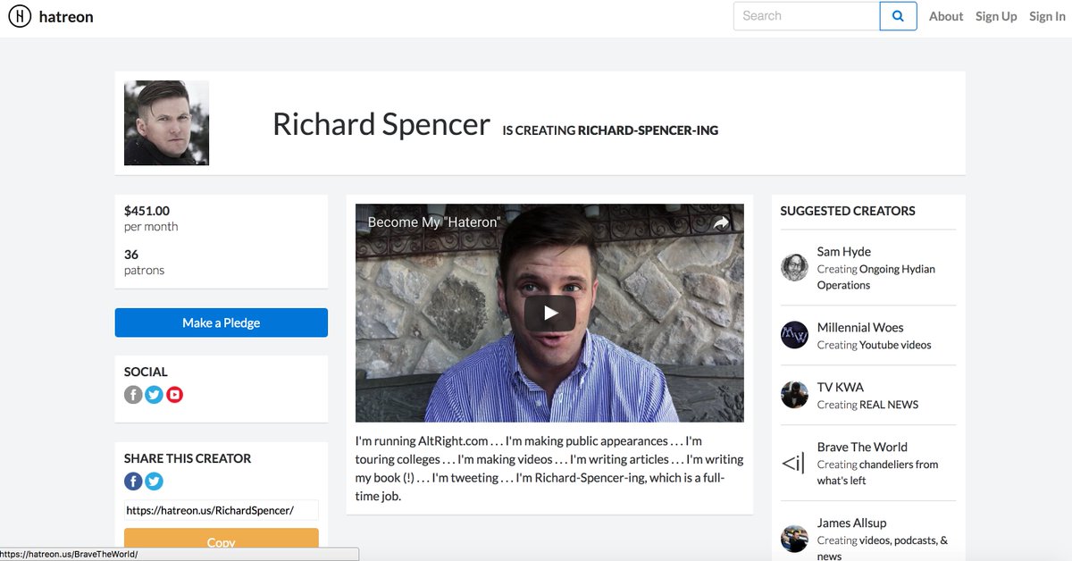Click 'IS CREATING RICHARD-SPENCER-ING' tagline

tap(610, 130)
